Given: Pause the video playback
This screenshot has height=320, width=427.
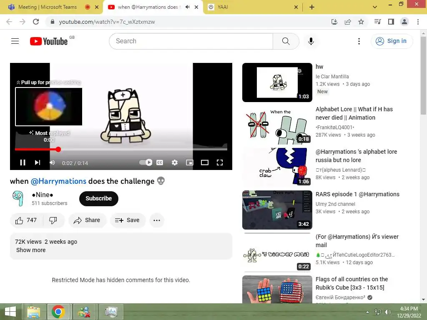Looking at the screenshot, I should pyautogui.click(x=23, y=162).
